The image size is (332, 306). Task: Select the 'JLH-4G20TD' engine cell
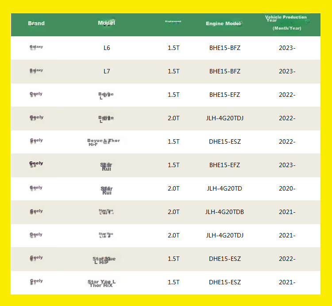coord(224,189)
